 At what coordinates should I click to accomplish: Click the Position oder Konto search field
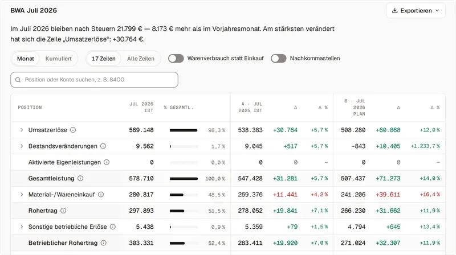(x=94, y=80)
